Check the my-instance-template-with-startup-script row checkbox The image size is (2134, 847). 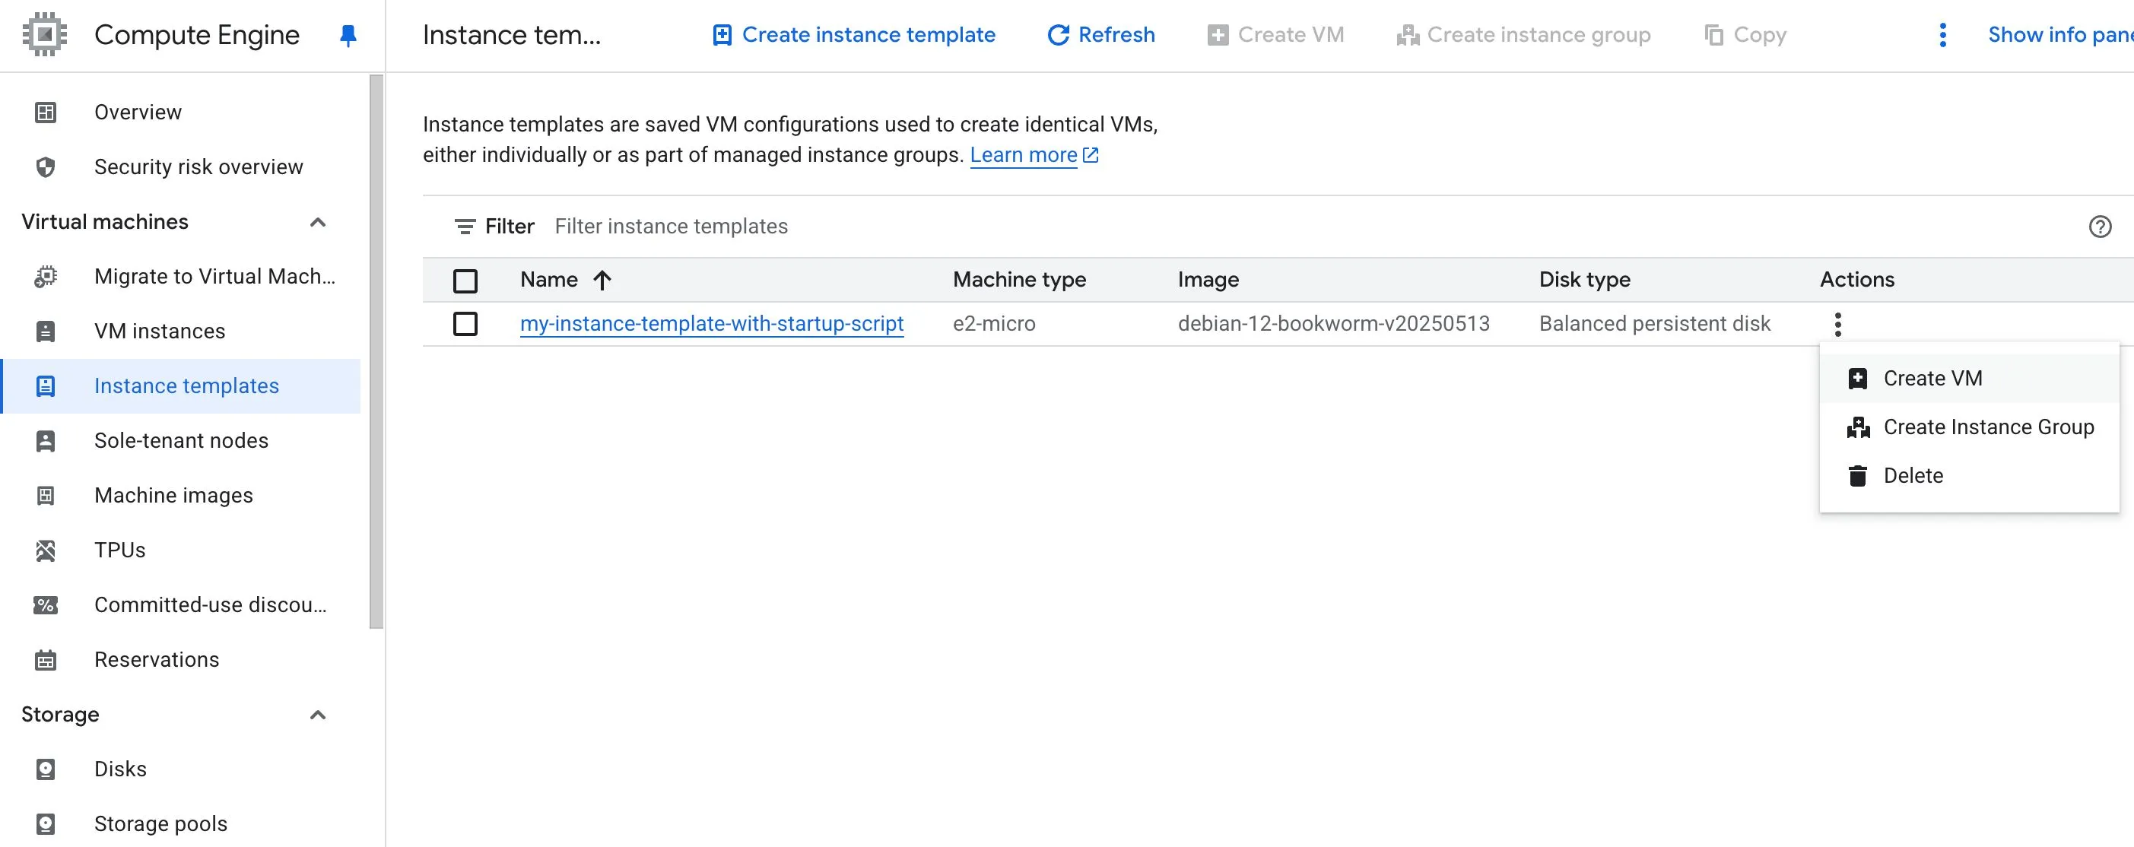pyautogui.click(x=465, y=324)
